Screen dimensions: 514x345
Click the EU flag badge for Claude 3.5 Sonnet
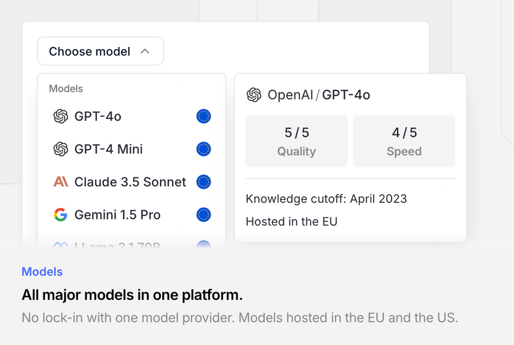[x=203, y=182]
